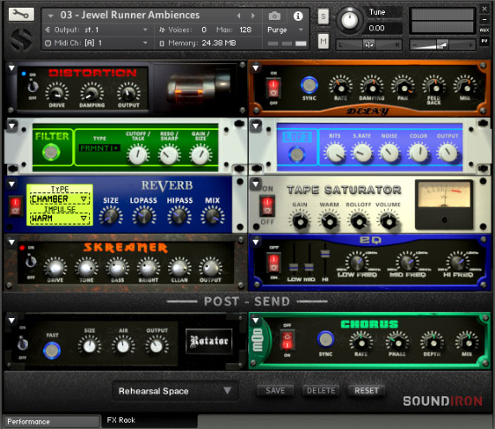
Task: Adjust the pan slider in header
Action: tap(368, 45)
